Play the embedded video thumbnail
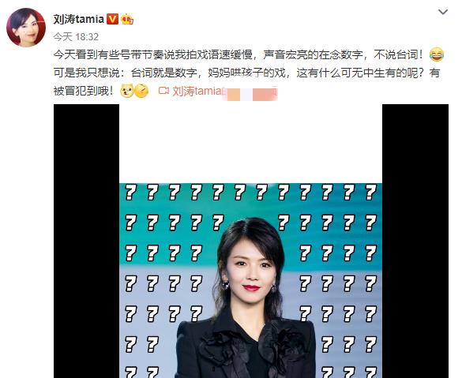 [x=250, y=241]
